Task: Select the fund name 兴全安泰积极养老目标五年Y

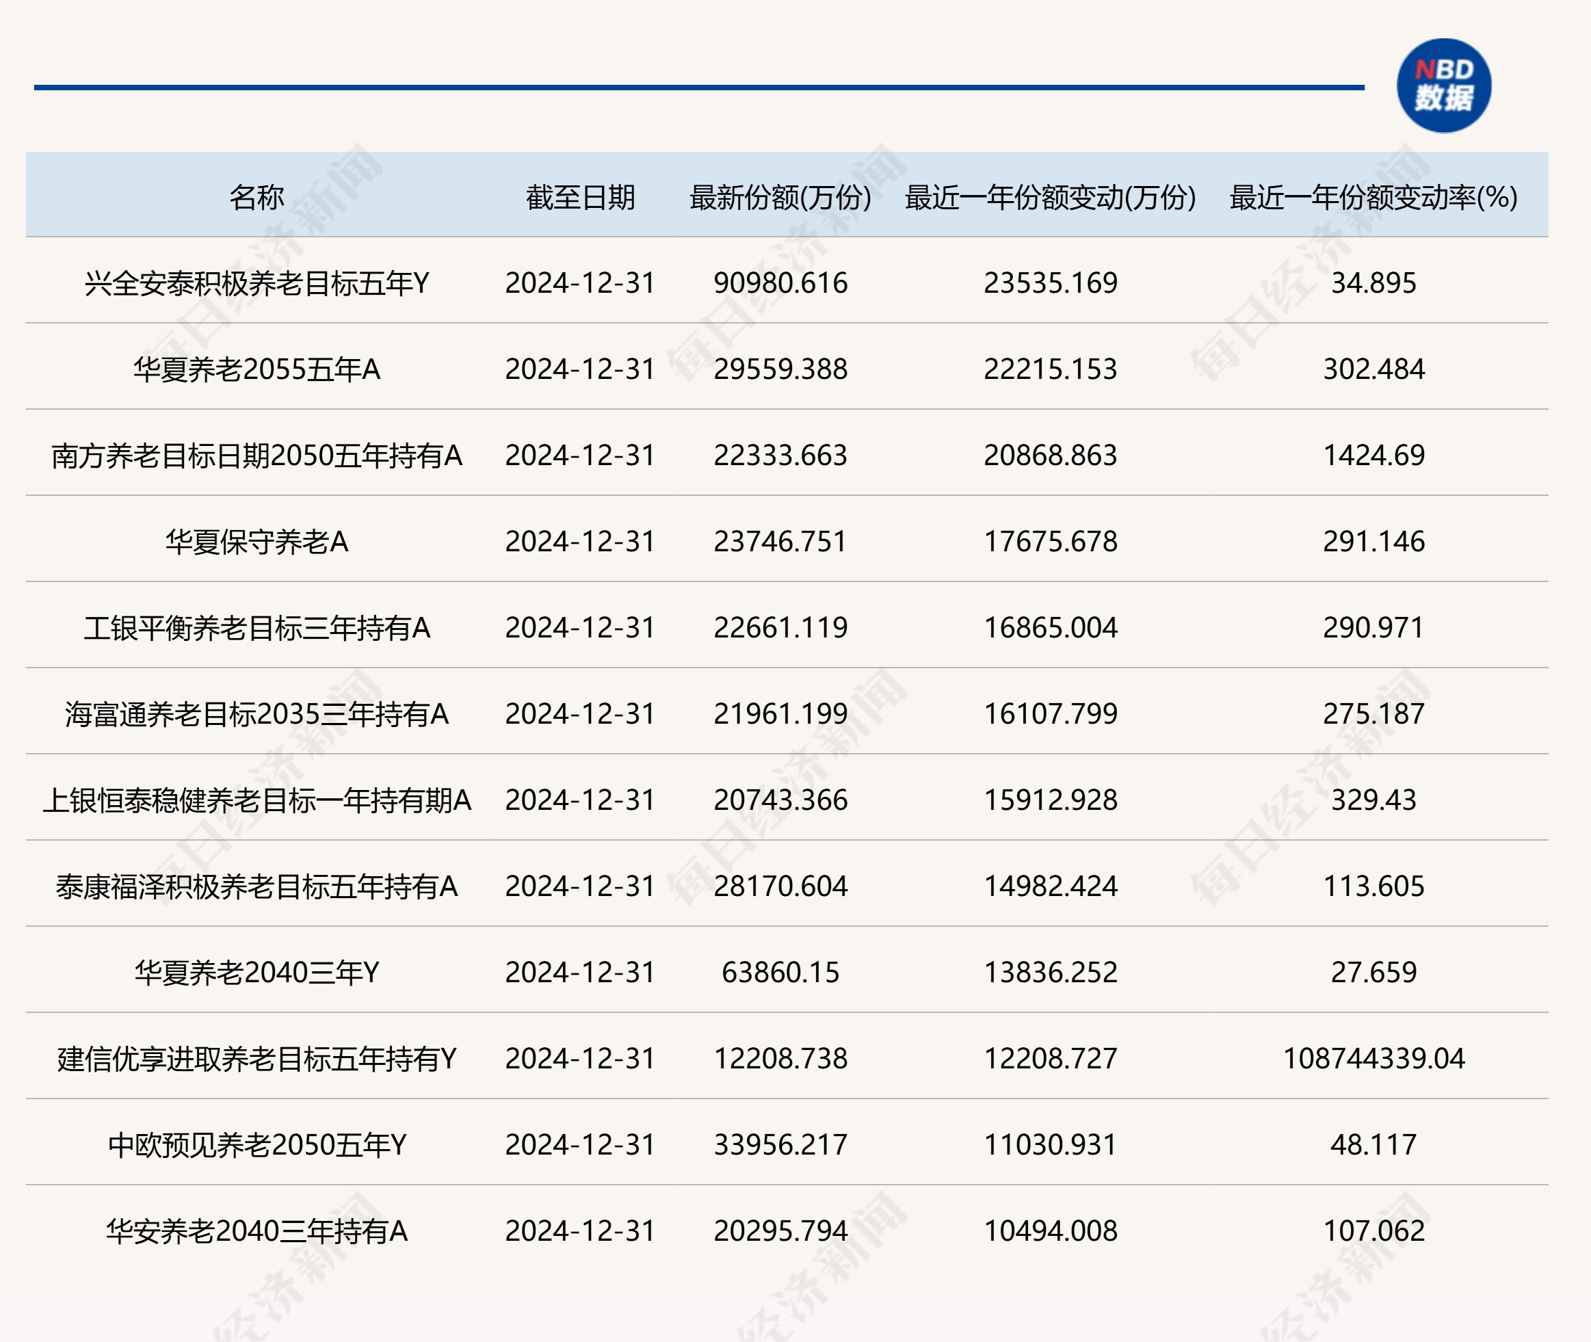Action: [257, 283]
